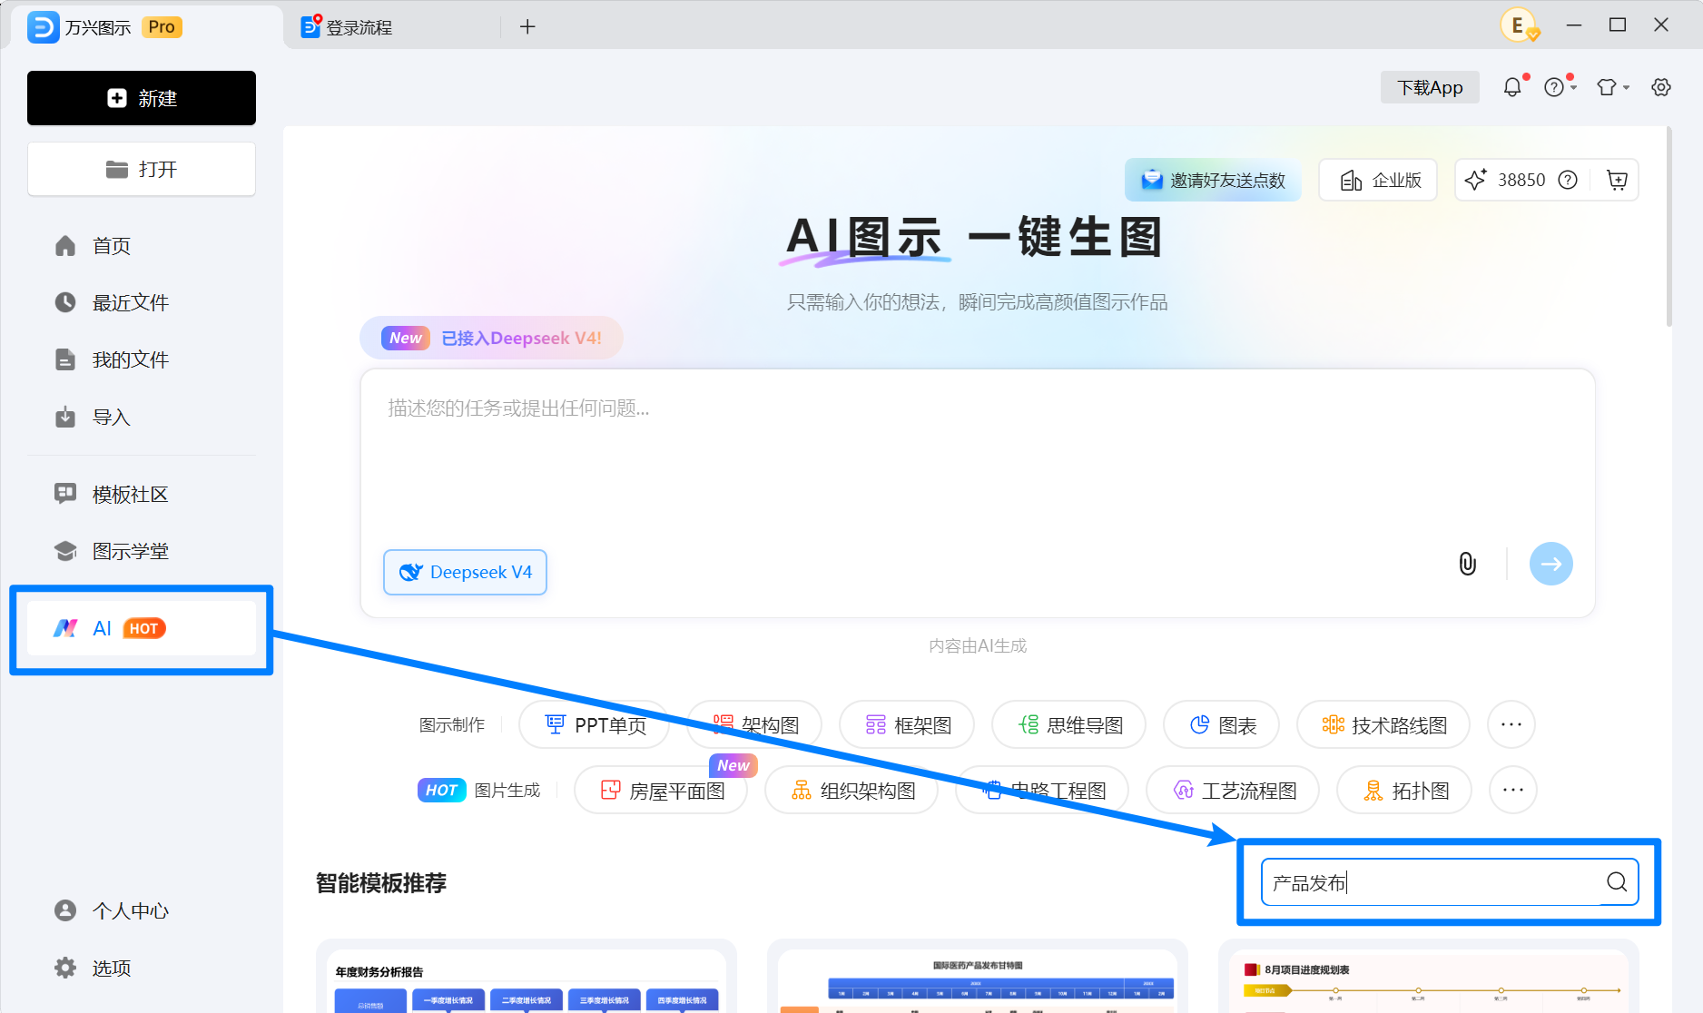Image resolution: width=1703 pixels, height=1013 pixels.
Task: Select 思维导图 diagram type
Action: (x=1069, y=724)
